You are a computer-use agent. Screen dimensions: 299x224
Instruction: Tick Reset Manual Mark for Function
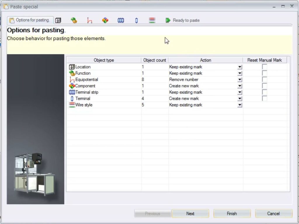point(265,73)
